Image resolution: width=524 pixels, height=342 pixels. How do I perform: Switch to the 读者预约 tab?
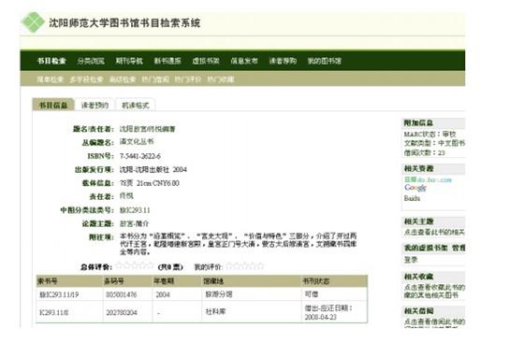pyautogui.click(x=95, y=105)
